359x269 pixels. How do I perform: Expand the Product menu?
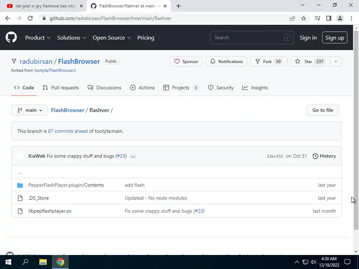(x=38, y=38)
